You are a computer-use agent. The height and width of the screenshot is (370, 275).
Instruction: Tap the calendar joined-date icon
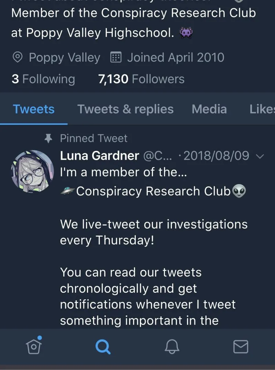116,57
